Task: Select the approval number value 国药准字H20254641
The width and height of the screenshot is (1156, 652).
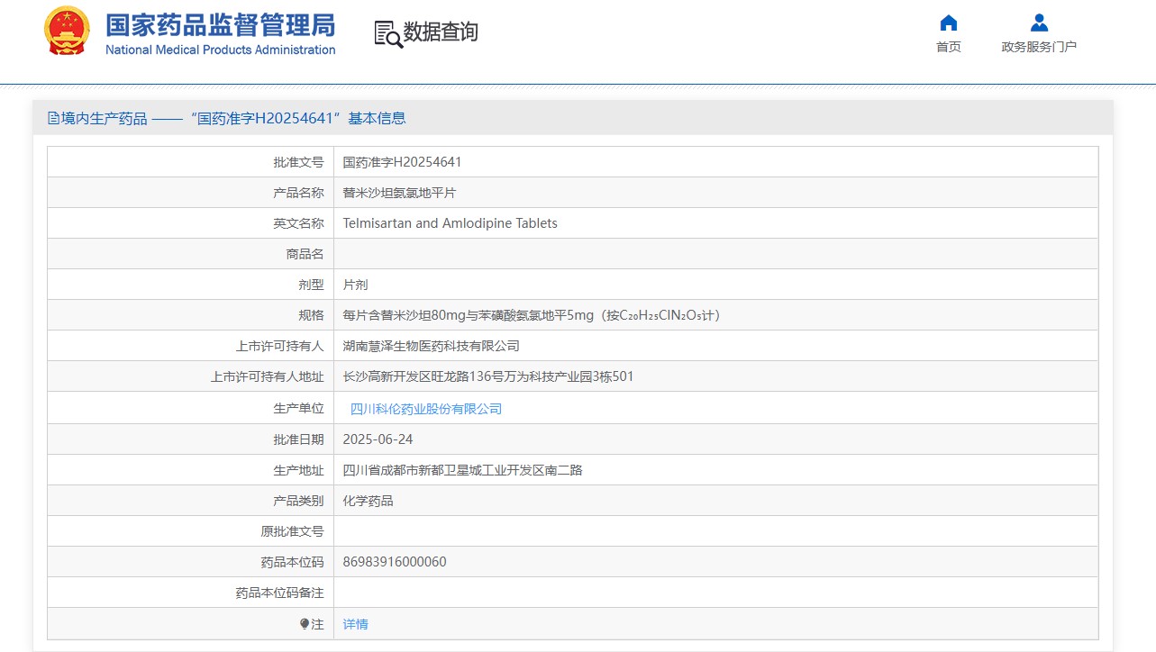Action: pyautogui.click(x=402, y=162)
